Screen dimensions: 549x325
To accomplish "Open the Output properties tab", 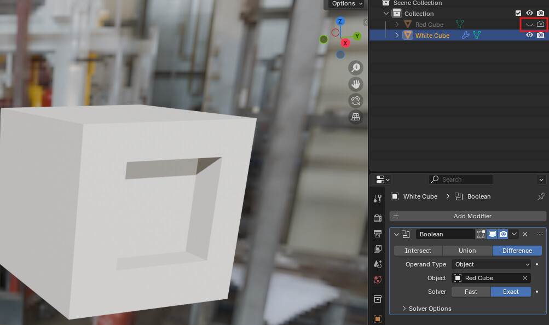I will click(378, 234).
